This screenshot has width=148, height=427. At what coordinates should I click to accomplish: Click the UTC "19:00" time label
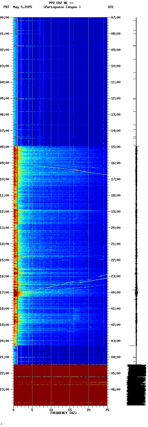(x=116, y=211)
